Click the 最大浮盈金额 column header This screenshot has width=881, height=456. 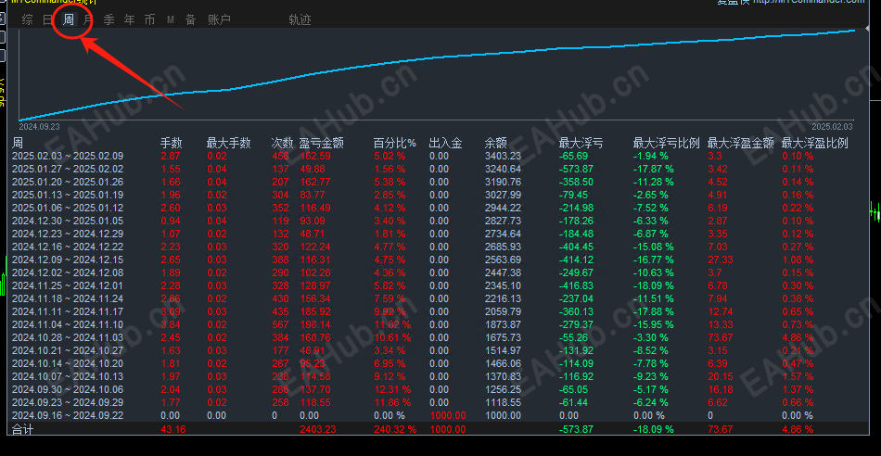(x=741, y=144)
